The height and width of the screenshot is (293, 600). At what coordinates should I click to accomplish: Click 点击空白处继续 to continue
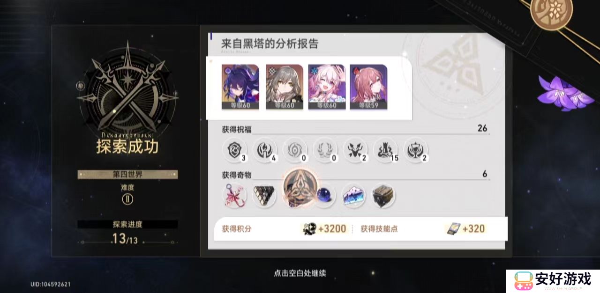click(300, 273)
